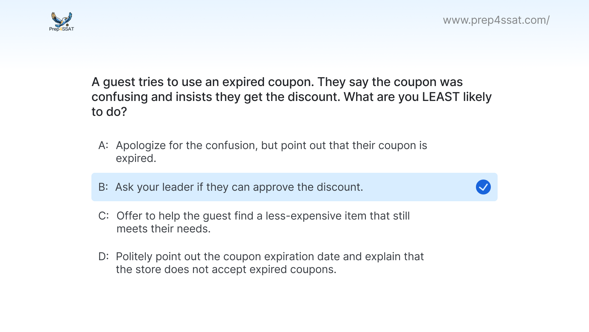The height and width of the screenshot is (332, 589).
Task: Click the 'C:' option letter
Action: (104, 216)
